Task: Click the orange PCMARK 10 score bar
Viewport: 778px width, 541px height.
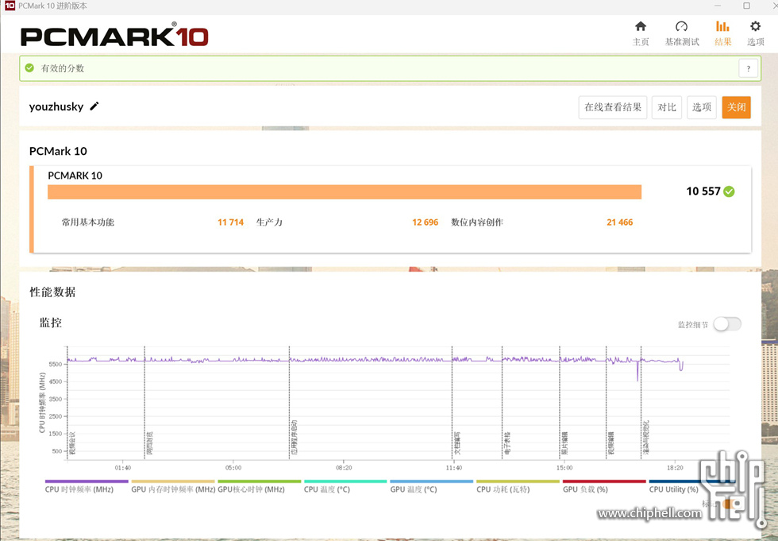Action: point(345,192)
